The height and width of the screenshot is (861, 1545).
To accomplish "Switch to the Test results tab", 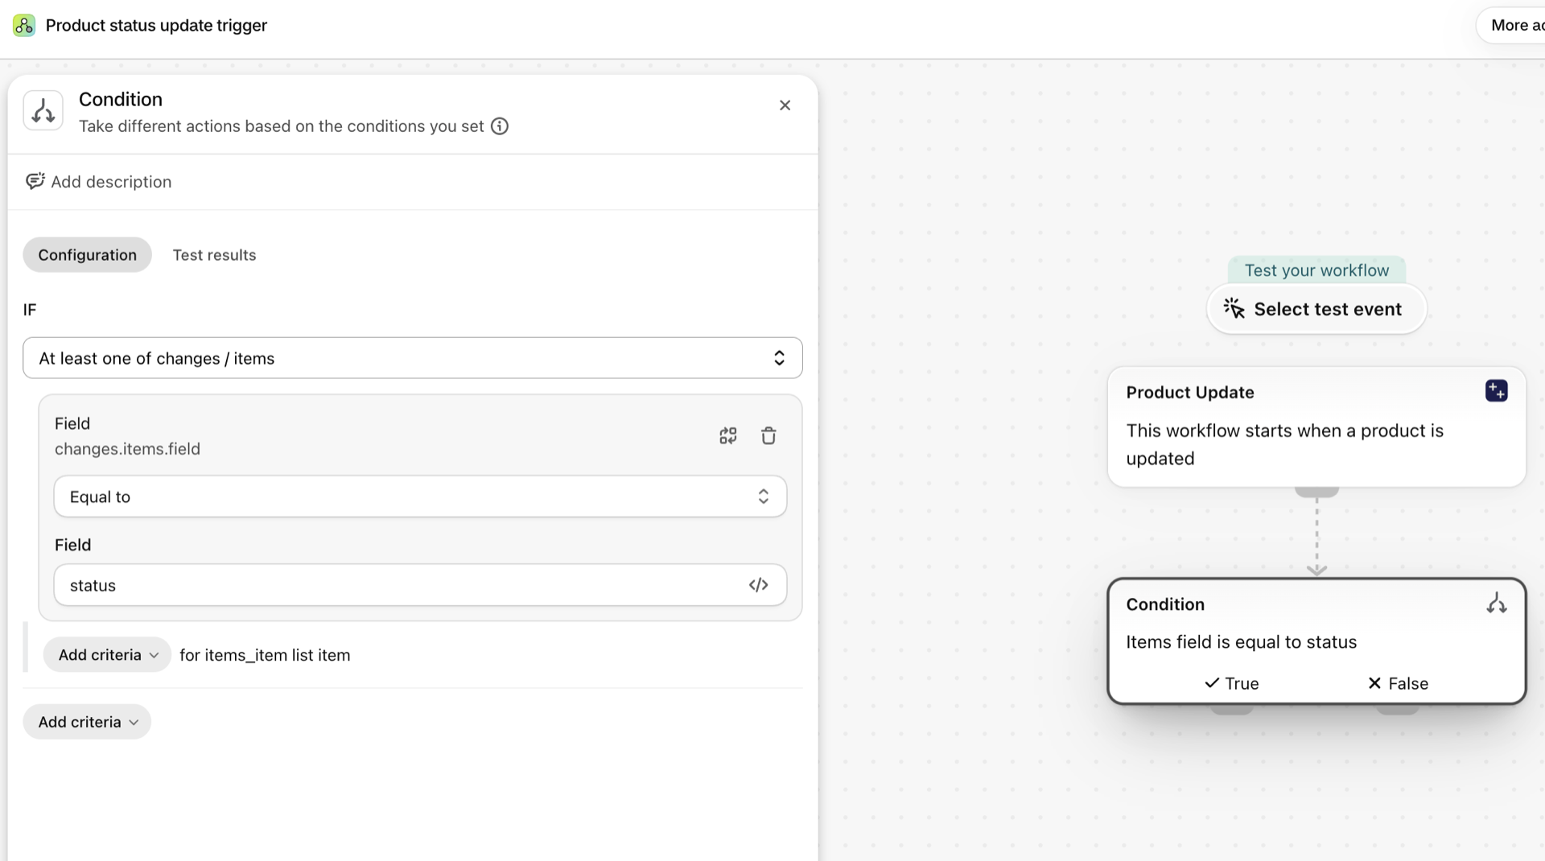I will coord(215,255).
